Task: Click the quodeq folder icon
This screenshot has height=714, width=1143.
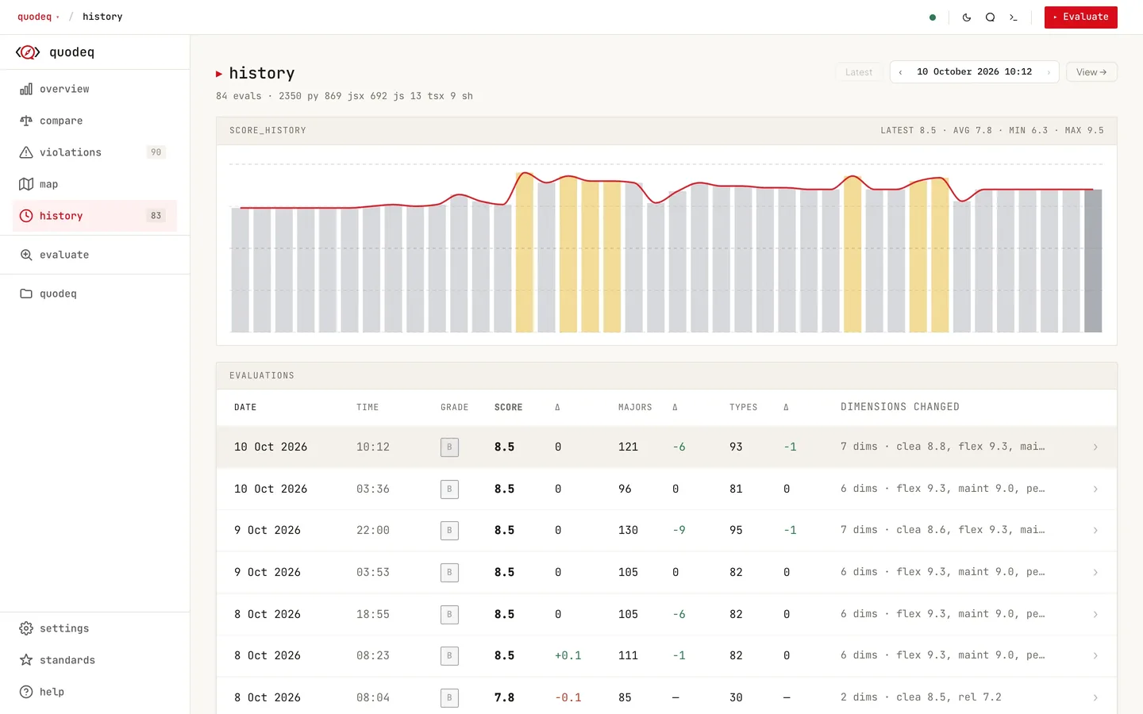Action: click(26, 294)
